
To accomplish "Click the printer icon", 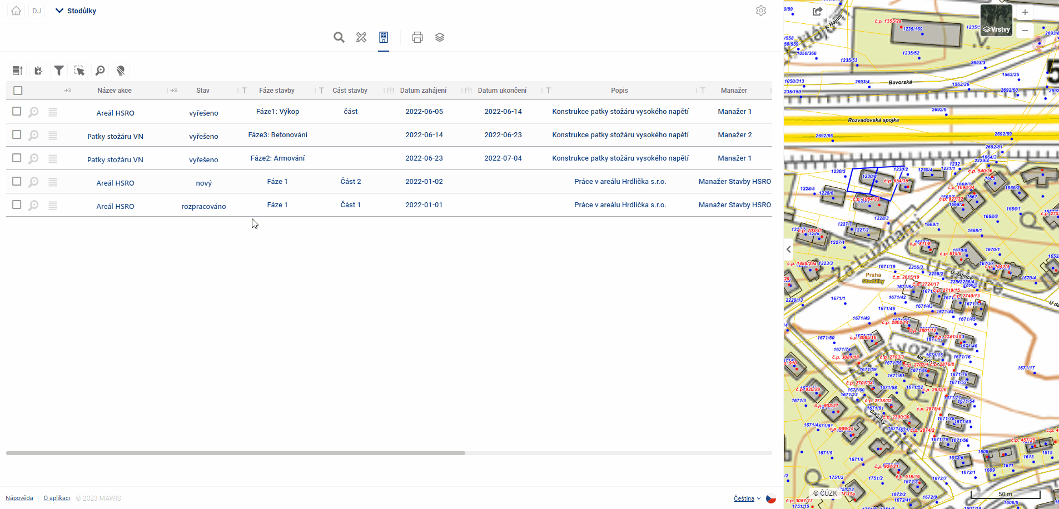I will [x=417, y=37].
